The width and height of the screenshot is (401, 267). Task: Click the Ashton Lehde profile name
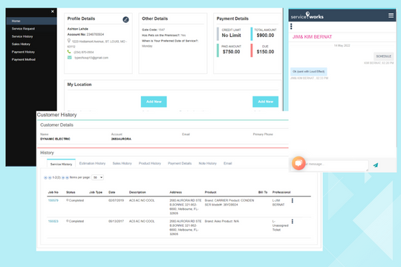click(x=78, y=29)
